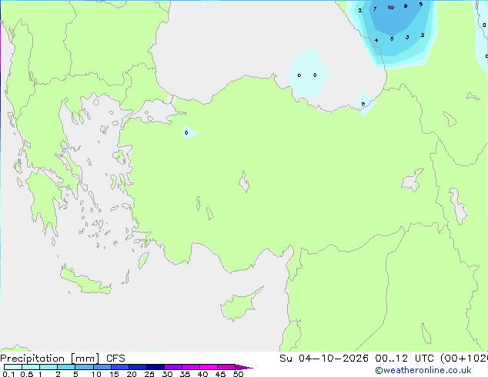
Task: Click the island of Cyprus
Action: [240, 304]
